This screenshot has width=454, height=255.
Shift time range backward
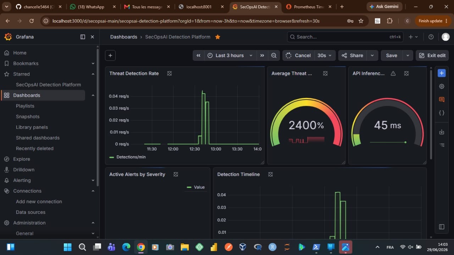tap(199, 55)
